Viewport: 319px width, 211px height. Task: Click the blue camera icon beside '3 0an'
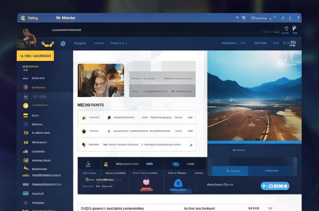click(176, 164)
